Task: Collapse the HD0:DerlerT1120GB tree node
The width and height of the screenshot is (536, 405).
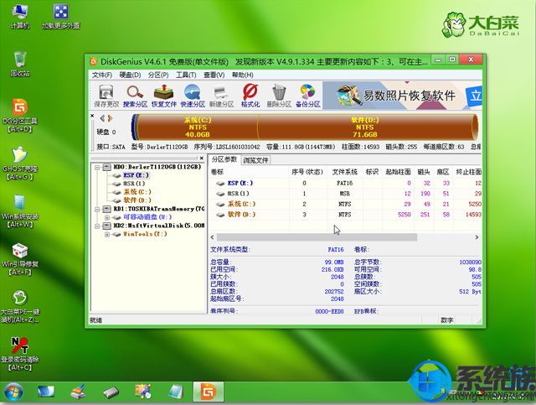Action: [x=98, y=167]
